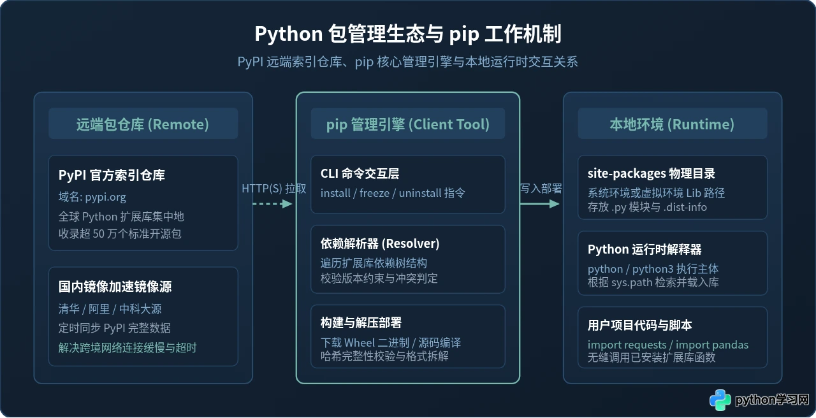Click the line "哈希完整性校验与格式拆解"

coord(384,356)
